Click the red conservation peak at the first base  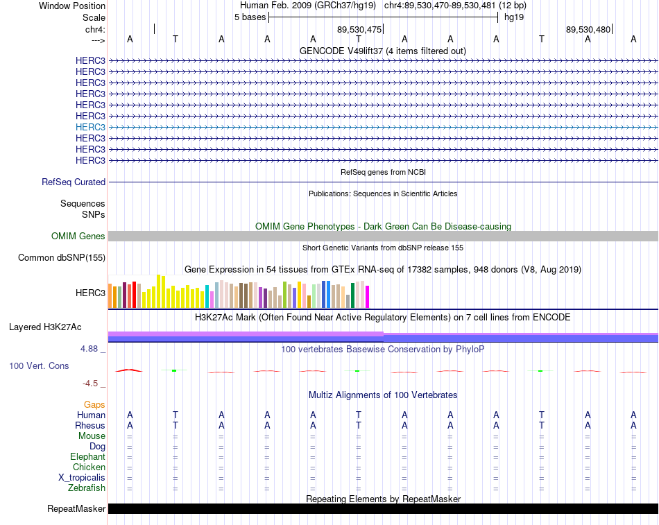coord(130,370)
